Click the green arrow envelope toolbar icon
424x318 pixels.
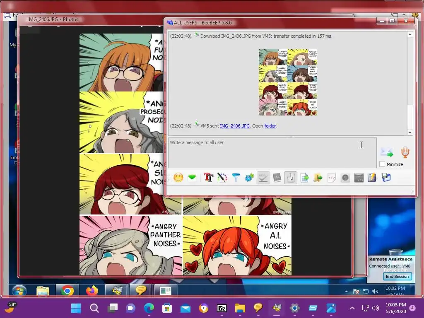pos(192,178)
